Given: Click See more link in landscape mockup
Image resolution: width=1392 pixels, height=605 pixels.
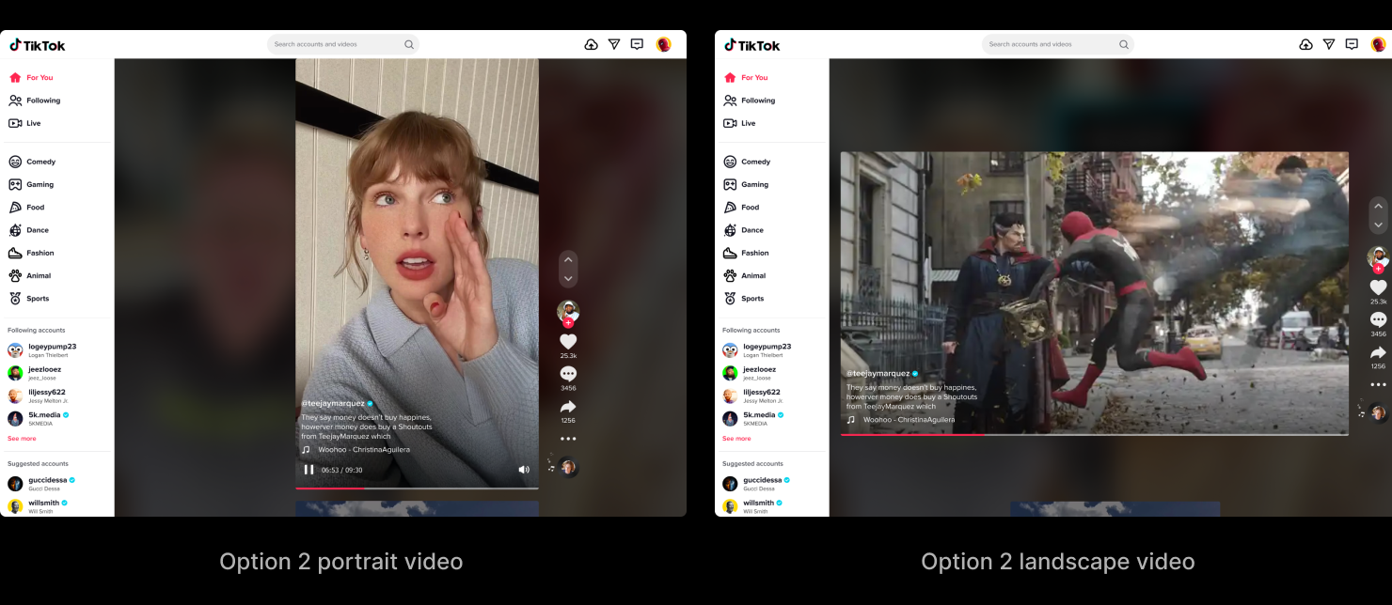Looking at the screenshot, I should [736, 439].
